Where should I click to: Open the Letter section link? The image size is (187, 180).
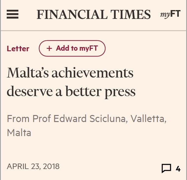pyautogui.click(x=18, y=49)
